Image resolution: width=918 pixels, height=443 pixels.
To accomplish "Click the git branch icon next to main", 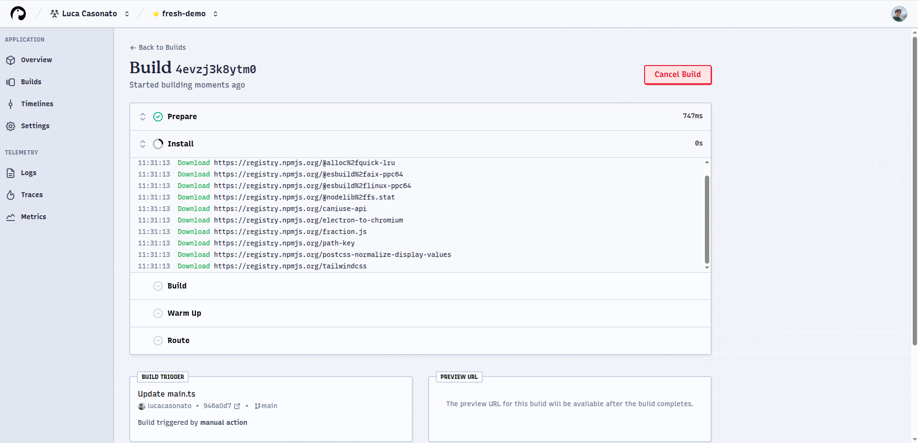I will click(x=258, y=406).
